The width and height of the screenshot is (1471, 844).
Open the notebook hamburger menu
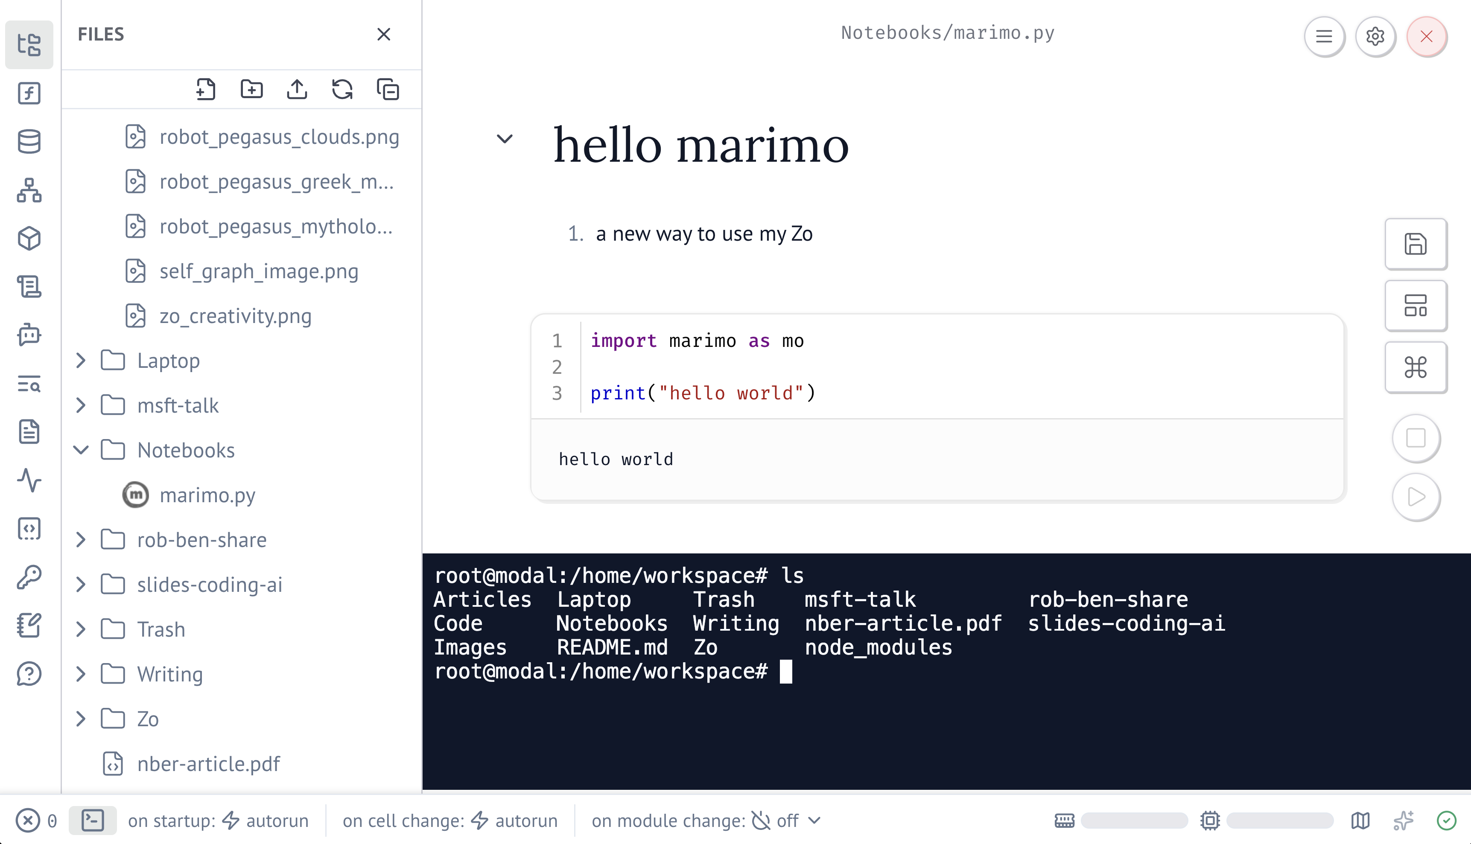point(1324,37)
